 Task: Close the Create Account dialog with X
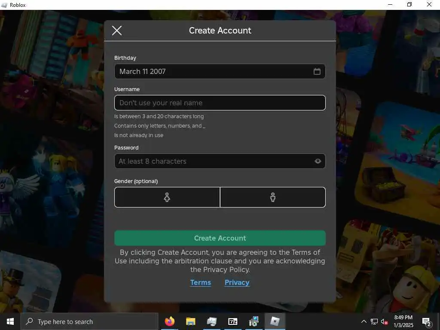(x=117, y=31)
